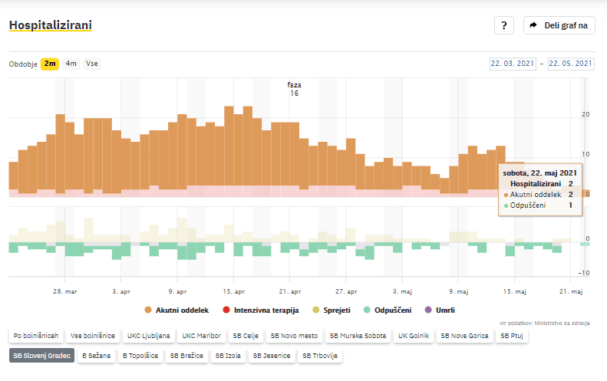
Task: Choose UKC Maribor hospital
Action: click(200, 336)
